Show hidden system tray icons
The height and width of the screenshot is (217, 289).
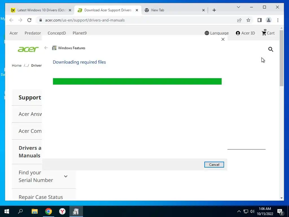coord(239,211)
